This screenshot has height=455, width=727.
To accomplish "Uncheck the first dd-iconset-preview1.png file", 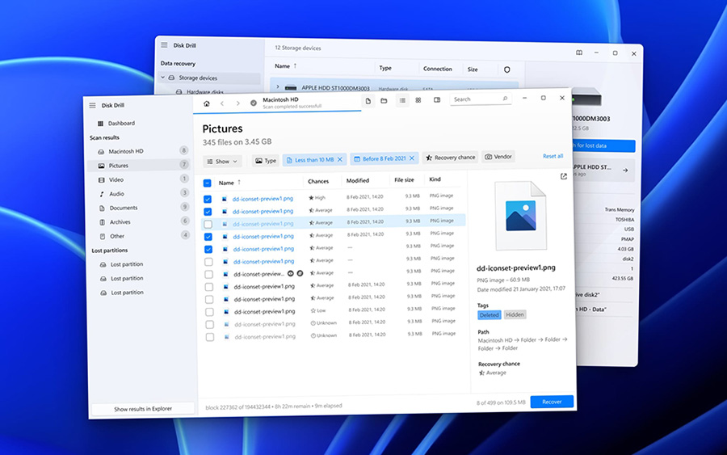I will [x=208, y=199].
